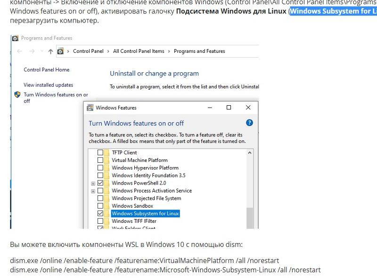Click Windows Subsystem for Linux folder icon
The image size is (377, 278).
coord(107,213)
